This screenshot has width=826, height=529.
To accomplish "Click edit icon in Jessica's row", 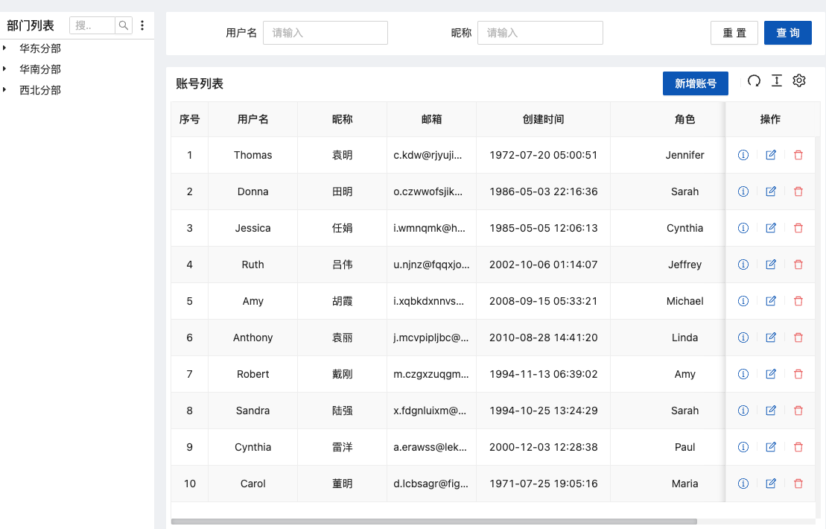I will pyautogui.click(x=771, y=228).
